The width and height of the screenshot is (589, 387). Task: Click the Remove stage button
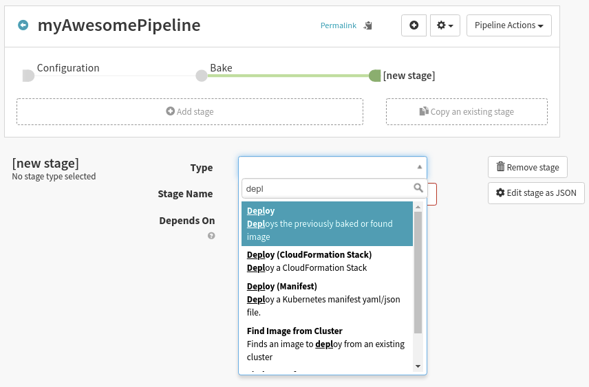click(x=527, y=167)
